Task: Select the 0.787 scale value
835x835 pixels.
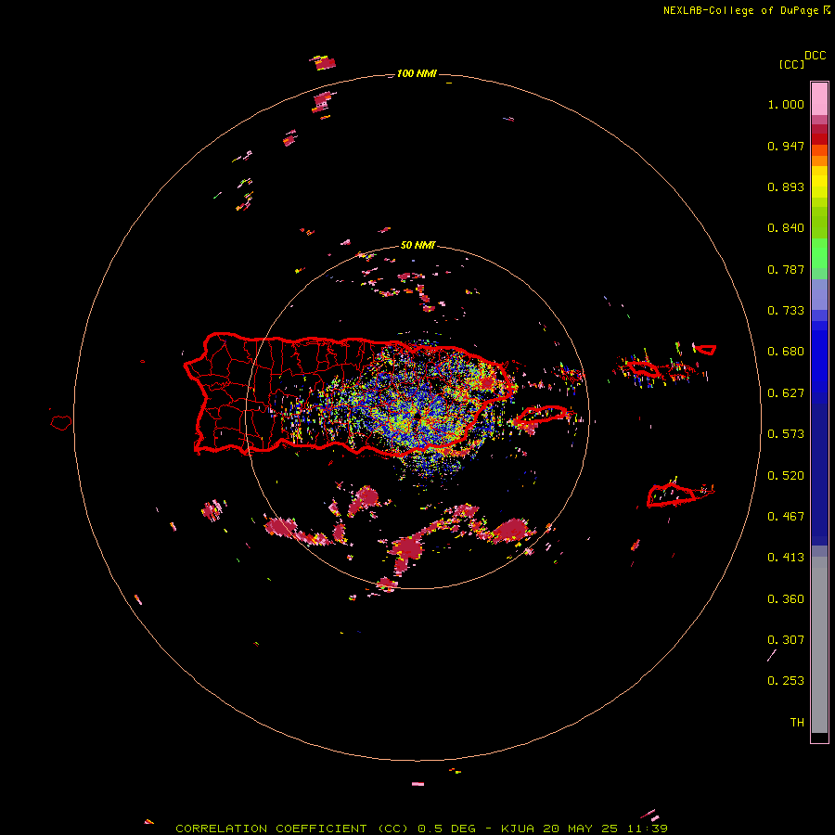Action: coord(786,269)
